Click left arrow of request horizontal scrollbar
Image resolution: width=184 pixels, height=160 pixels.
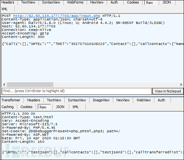[x=4, y=85]
